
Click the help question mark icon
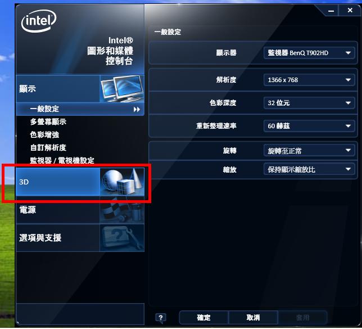tap(161, 318)
